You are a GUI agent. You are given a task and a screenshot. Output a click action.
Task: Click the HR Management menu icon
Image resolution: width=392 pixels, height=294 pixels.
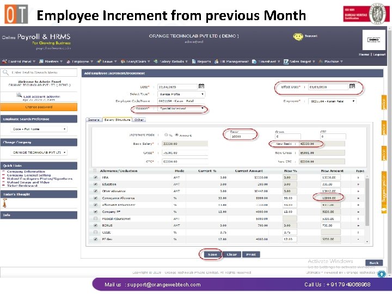[216, 62]
